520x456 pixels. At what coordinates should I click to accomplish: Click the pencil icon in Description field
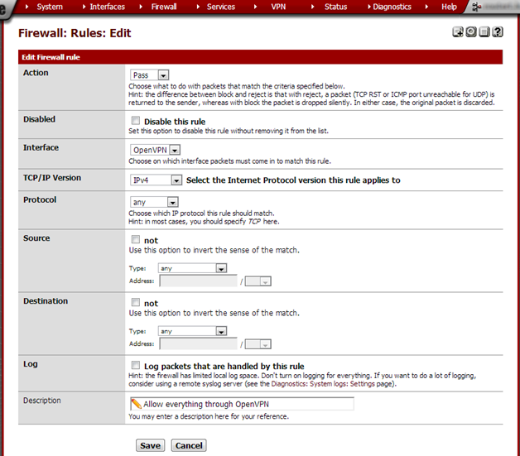tap(136, 404)
